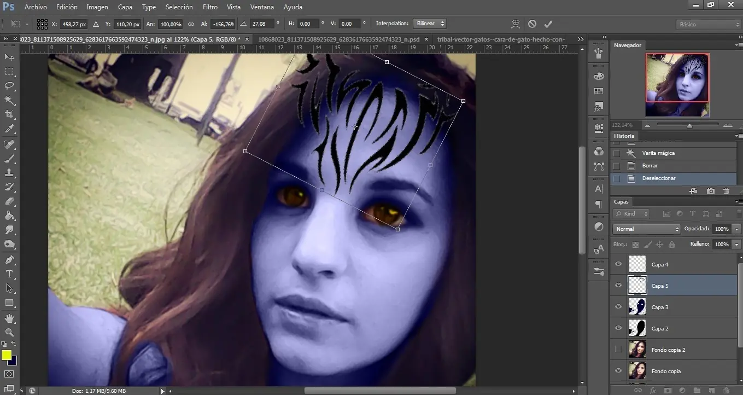Viewport: 743px width, 395px height.
Task: Open the Navegador panel menu
Action: point(739,45)
